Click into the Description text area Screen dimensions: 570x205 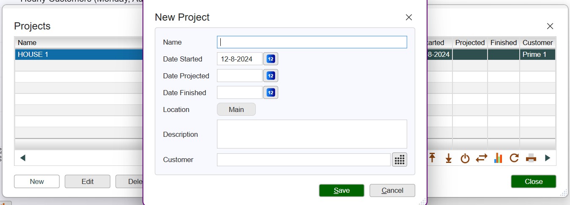(x=312, y=134)
